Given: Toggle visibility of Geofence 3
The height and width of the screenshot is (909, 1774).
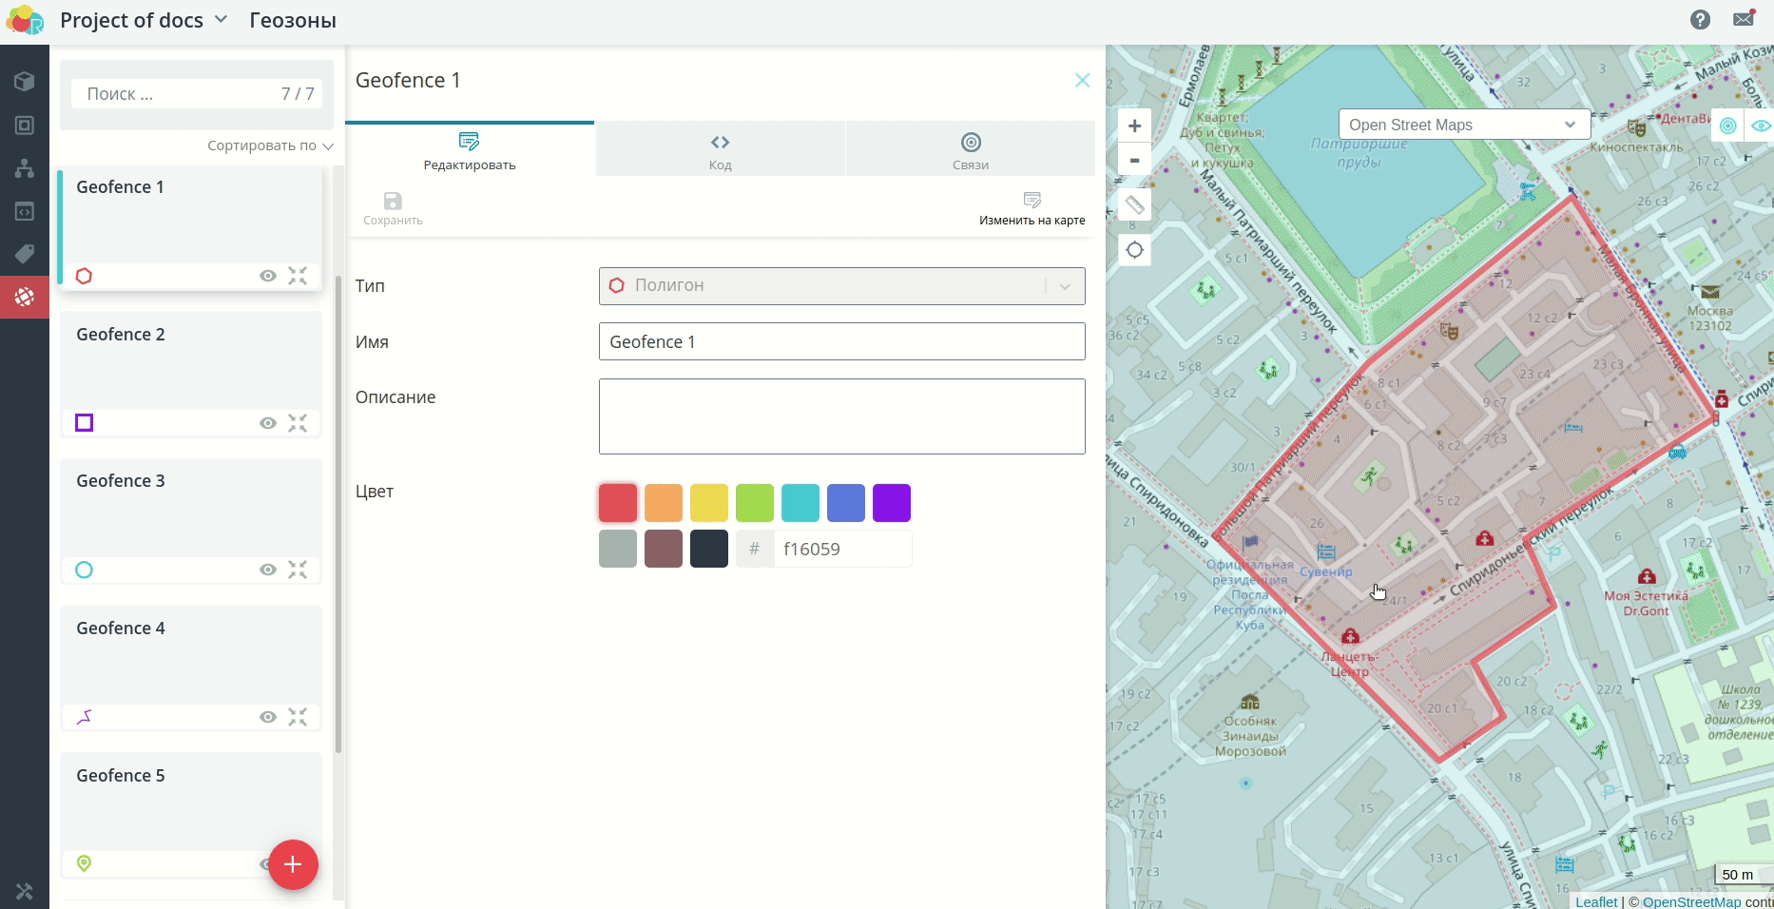Looking at the screenshot, I should (x=268, y=570).
